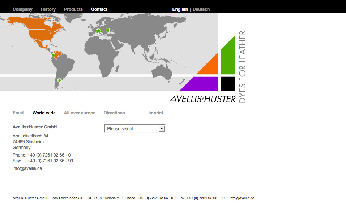Click the info@avellis.de link in the footer
The width and height of the screenshot is (346, 206).
click(x=242, y=198)
